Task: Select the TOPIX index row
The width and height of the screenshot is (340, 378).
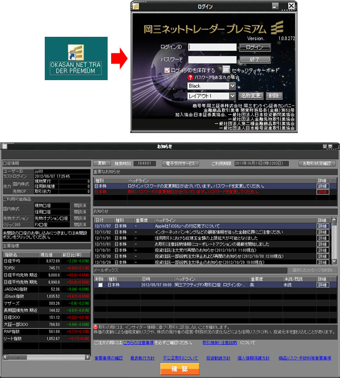Action: (x=46, y=268)
